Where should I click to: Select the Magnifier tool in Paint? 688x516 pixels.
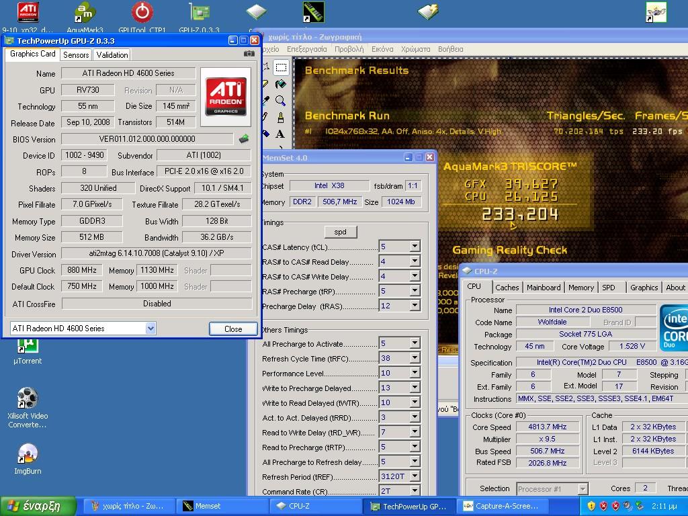click(281, 101)
